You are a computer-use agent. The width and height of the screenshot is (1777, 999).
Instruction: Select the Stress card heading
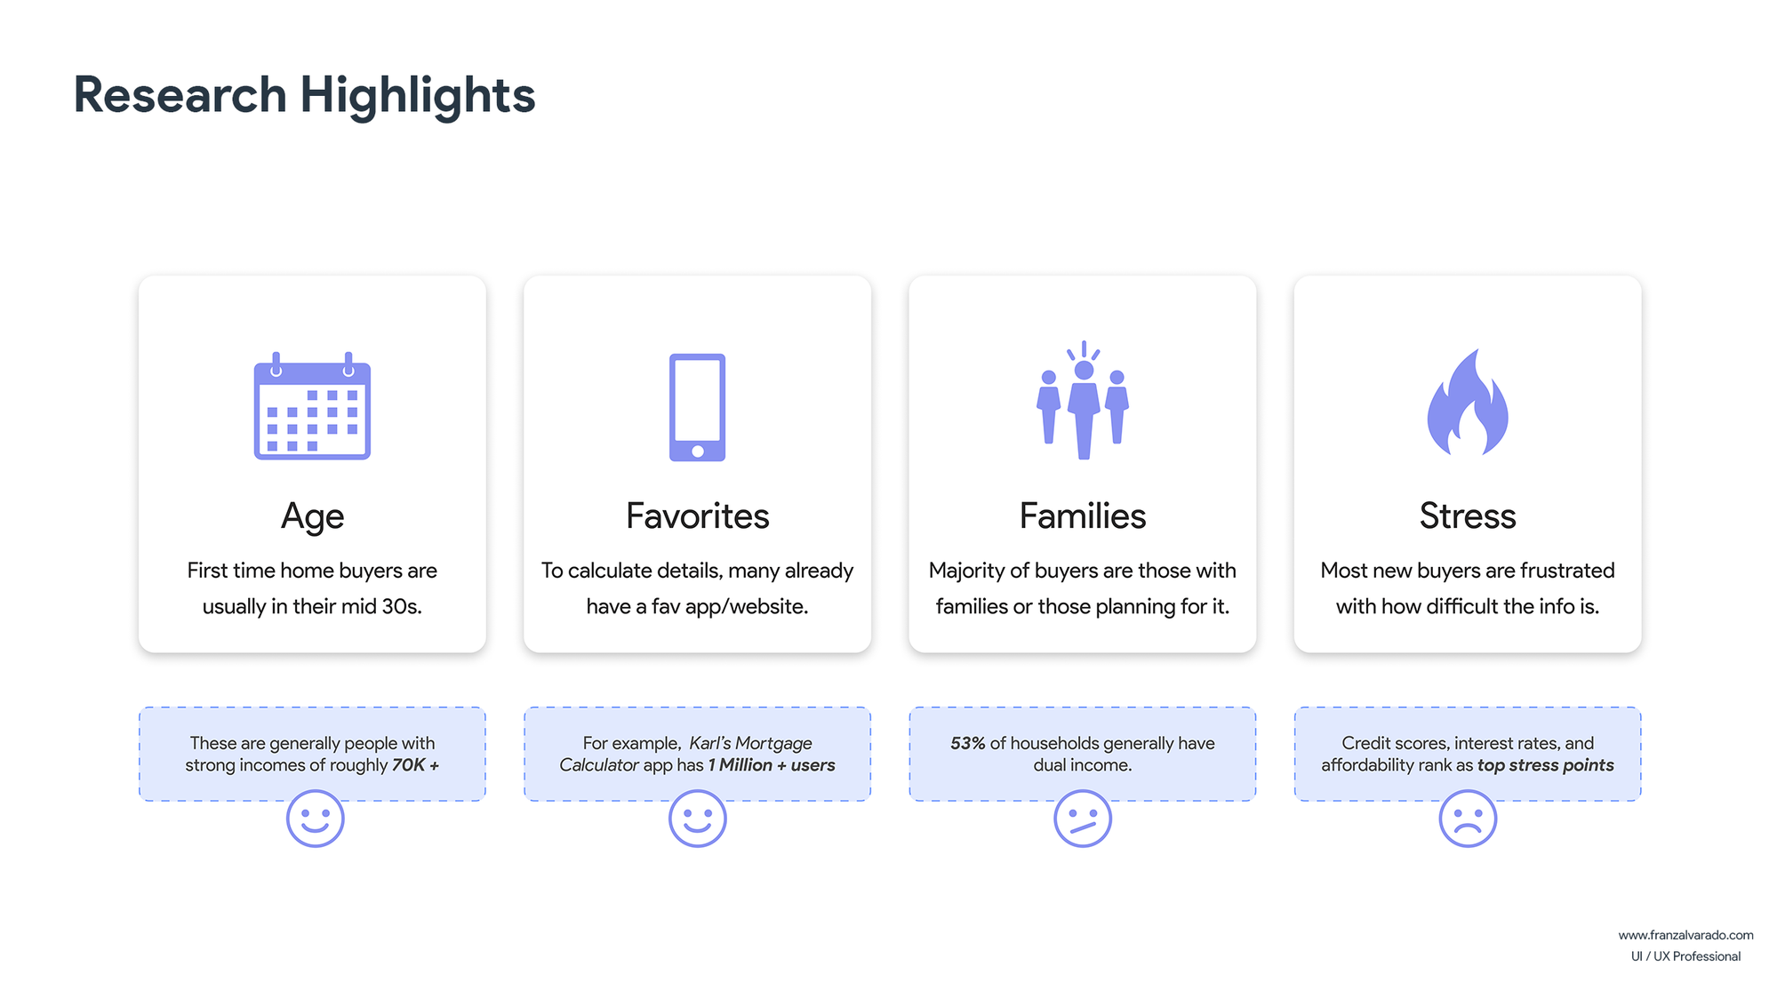coord(1468,515)
